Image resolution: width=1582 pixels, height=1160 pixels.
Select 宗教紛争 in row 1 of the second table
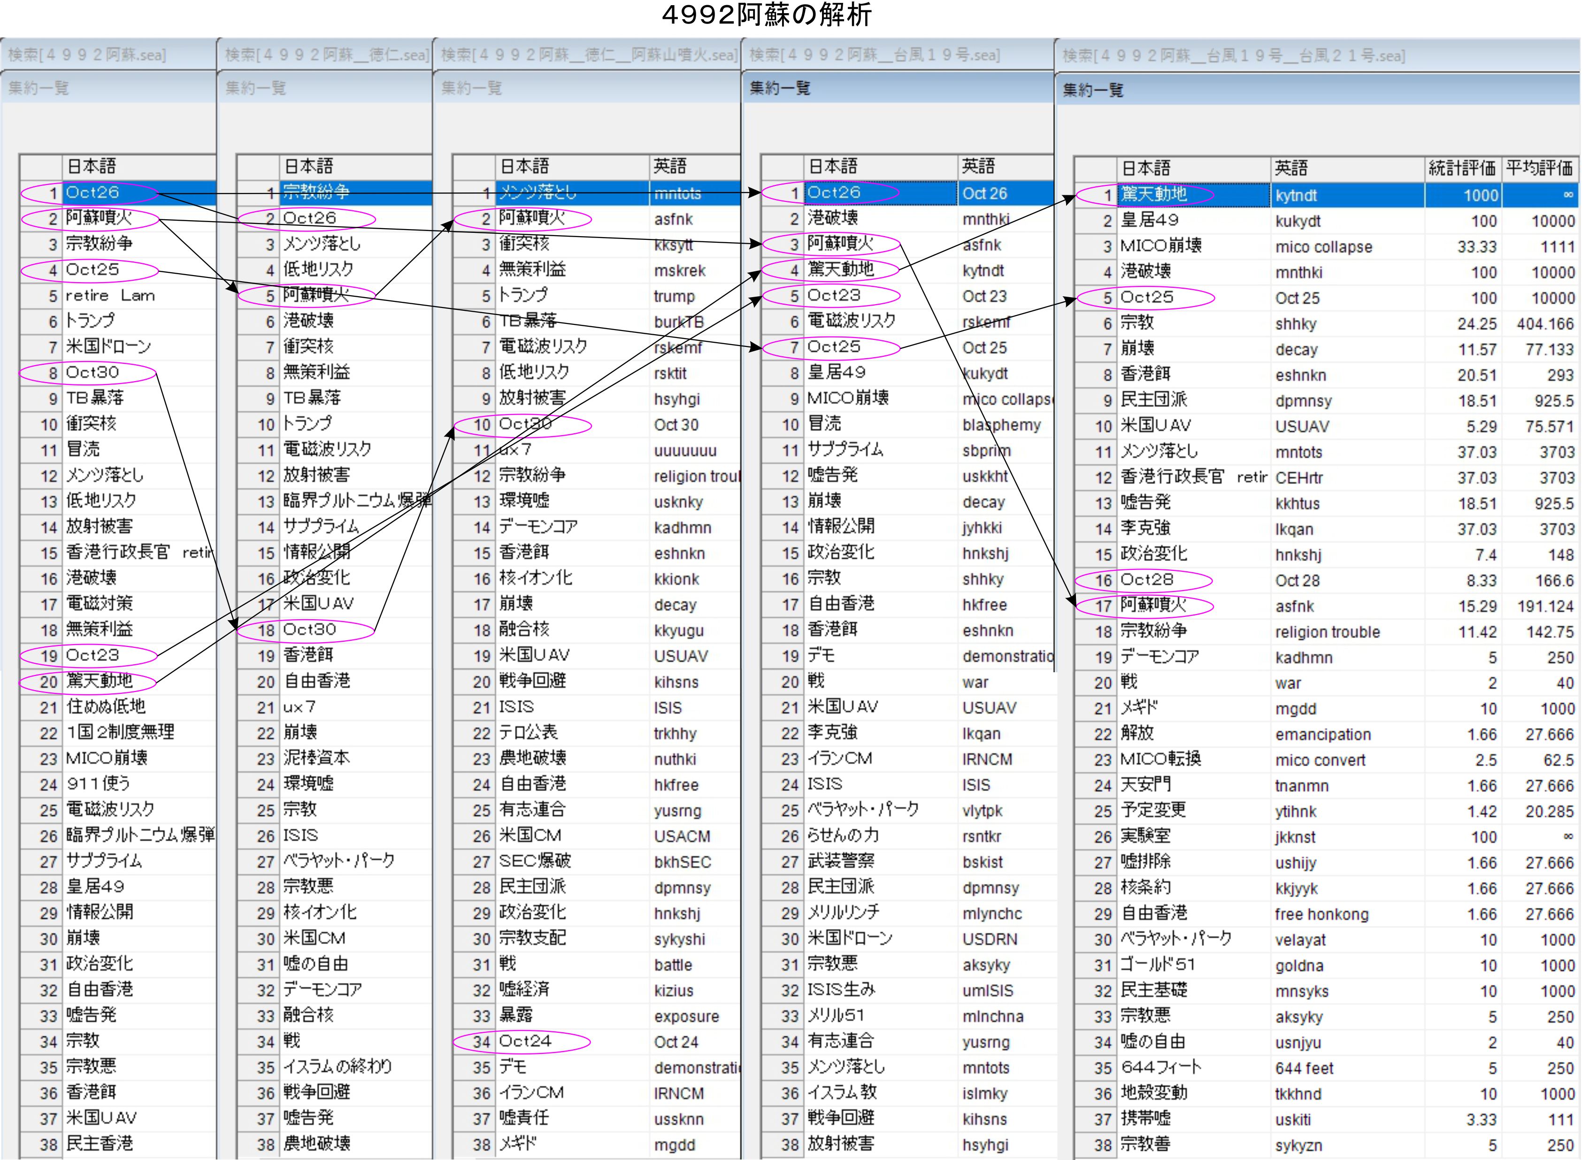pos(316,192)
